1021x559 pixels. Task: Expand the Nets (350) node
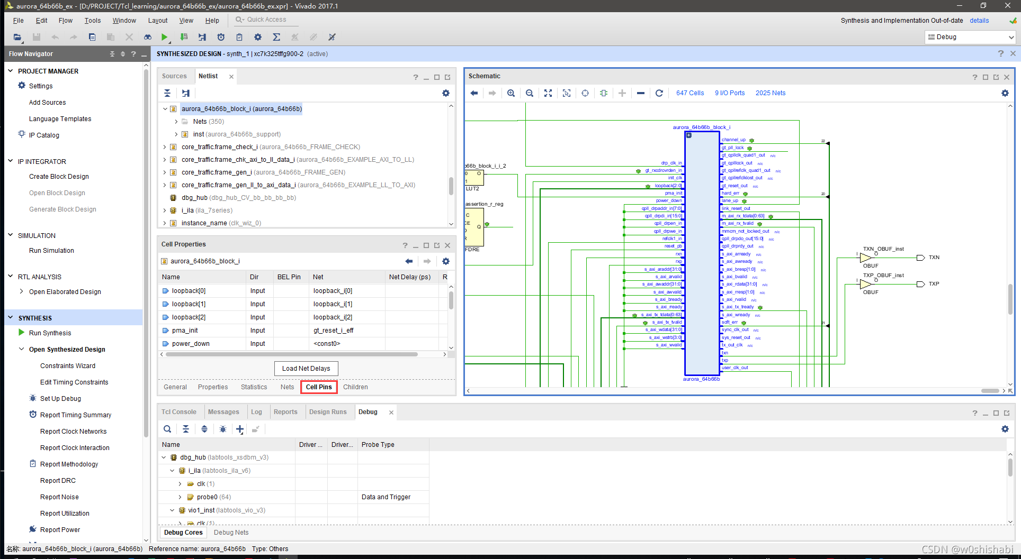point(176,122)
